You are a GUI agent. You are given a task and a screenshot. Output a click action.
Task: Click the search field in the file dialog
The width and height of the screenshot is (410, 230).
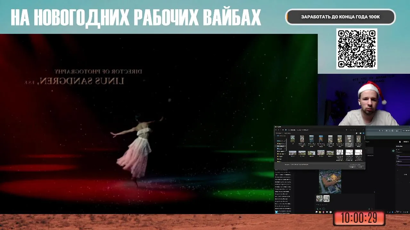[x=356, y=130]
